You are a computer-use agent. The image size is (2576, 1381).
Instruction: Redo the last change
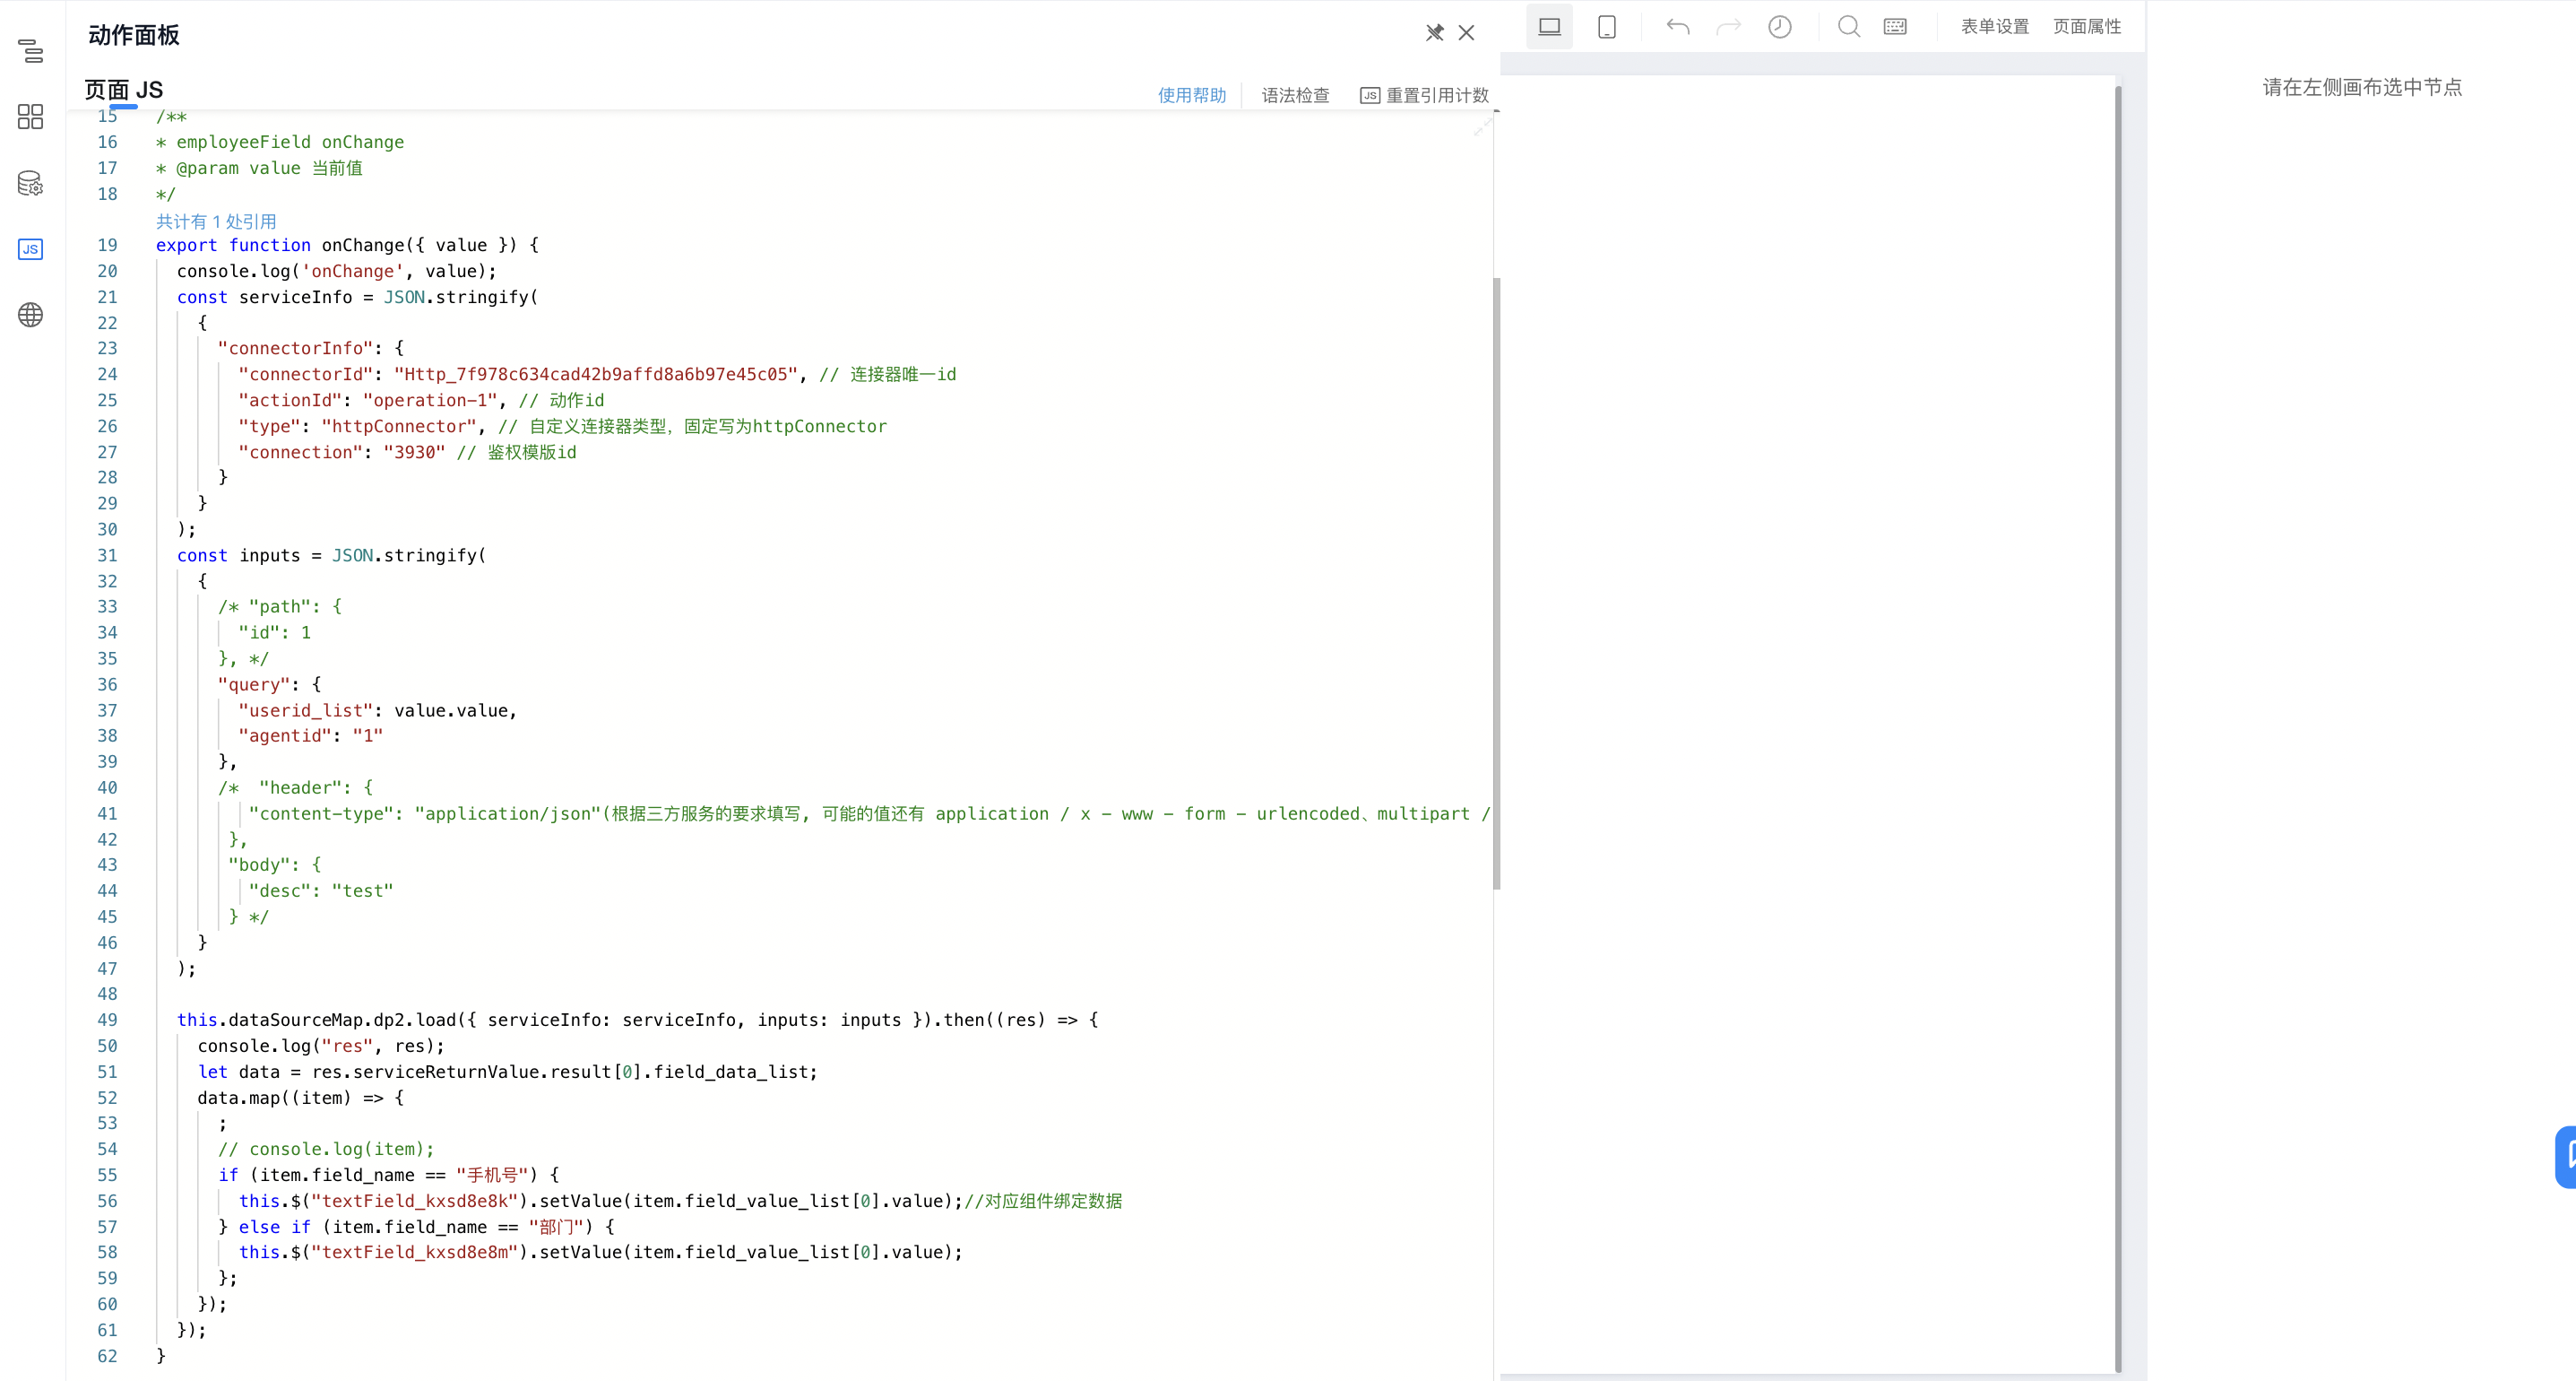(x=1728, y=27)
